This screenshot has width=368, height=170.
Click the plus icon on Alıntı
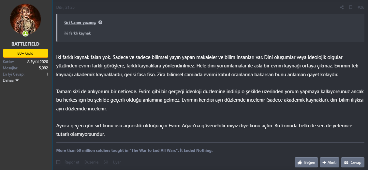pyautogui.click(x=324, y=162)
